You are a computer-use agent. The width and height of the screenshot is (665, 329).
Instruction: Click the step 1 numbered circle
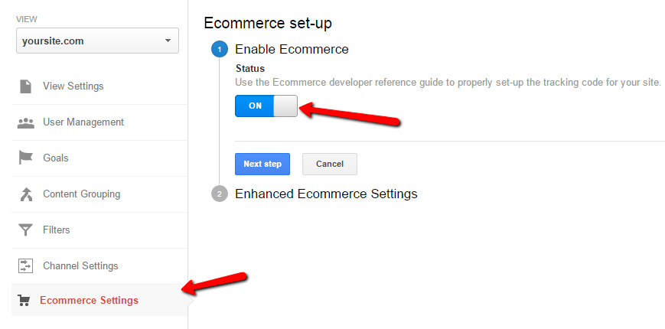(220, 50)
